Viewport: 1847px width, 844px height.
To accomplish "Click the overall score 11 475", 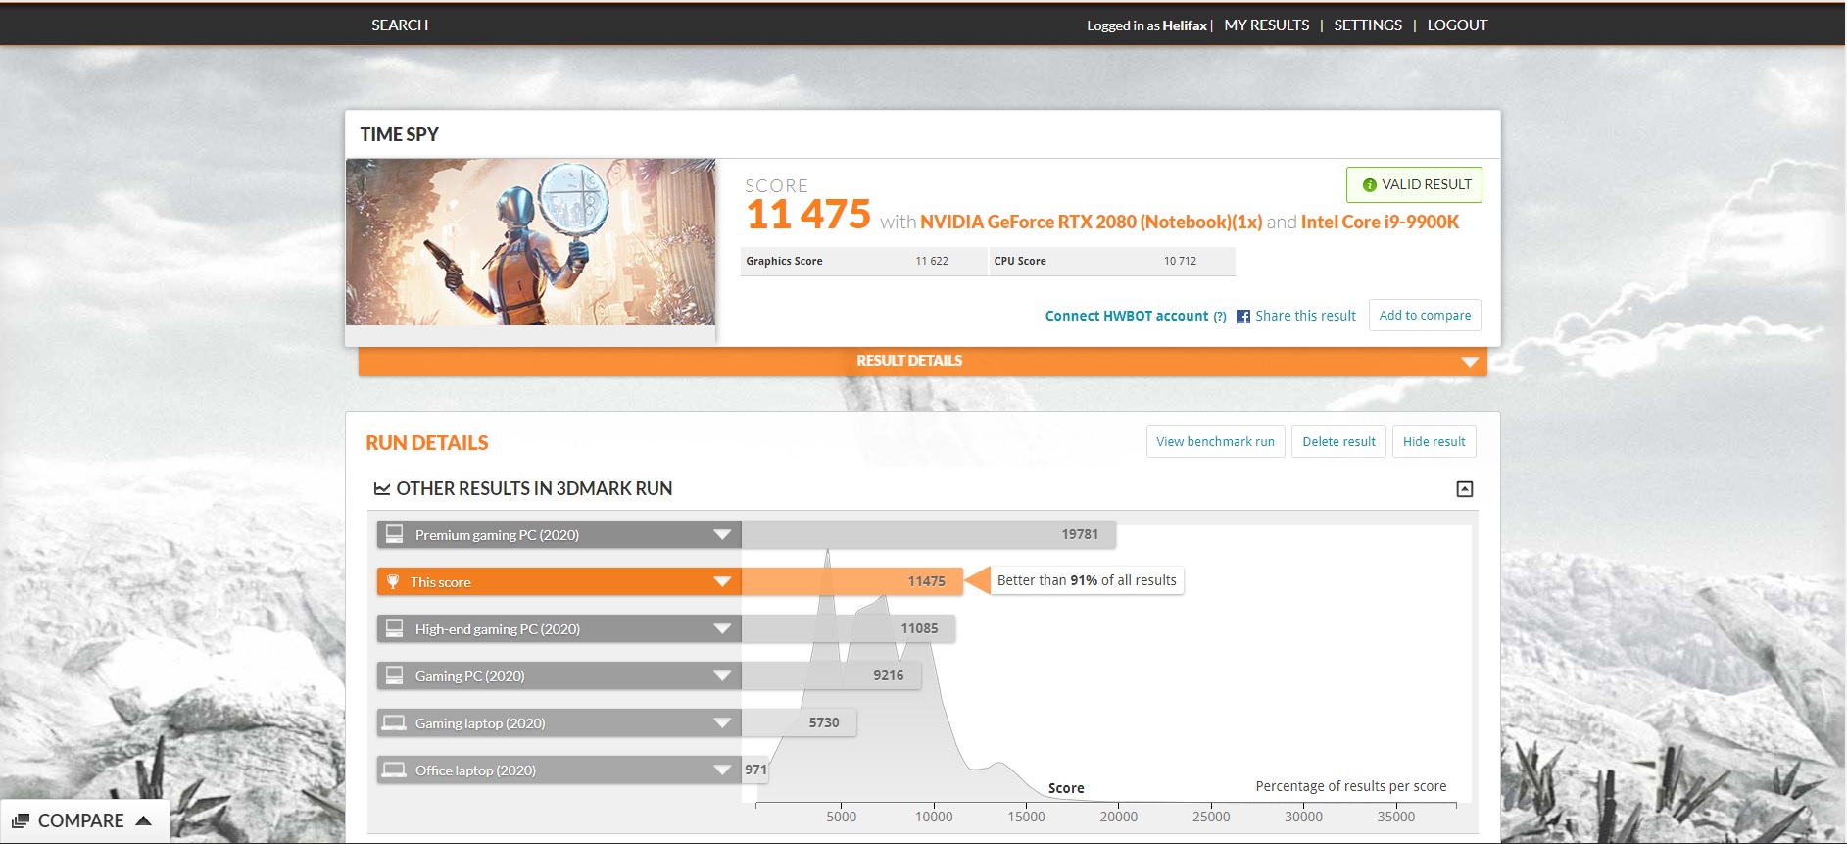I will (808, 215).
